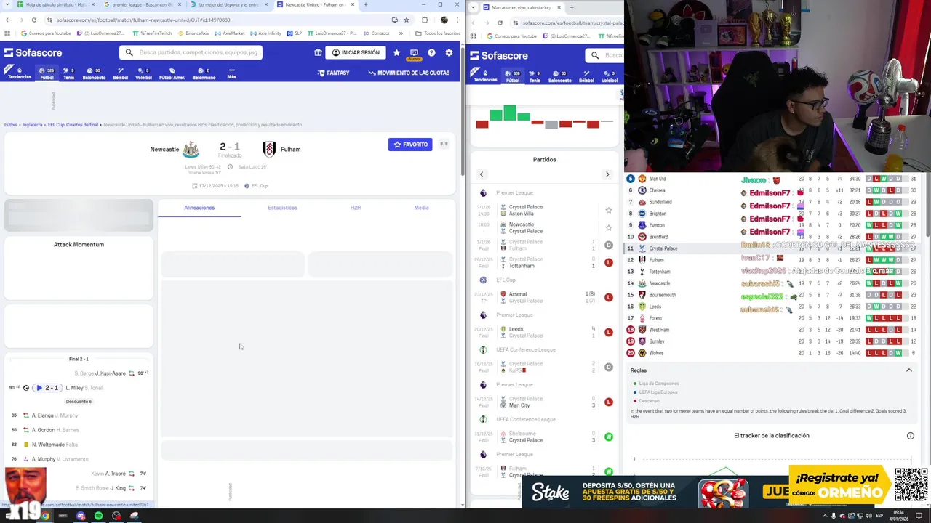The image size is (931, 523).
Task: Open the premier league search tab
Action: point(142,4)
